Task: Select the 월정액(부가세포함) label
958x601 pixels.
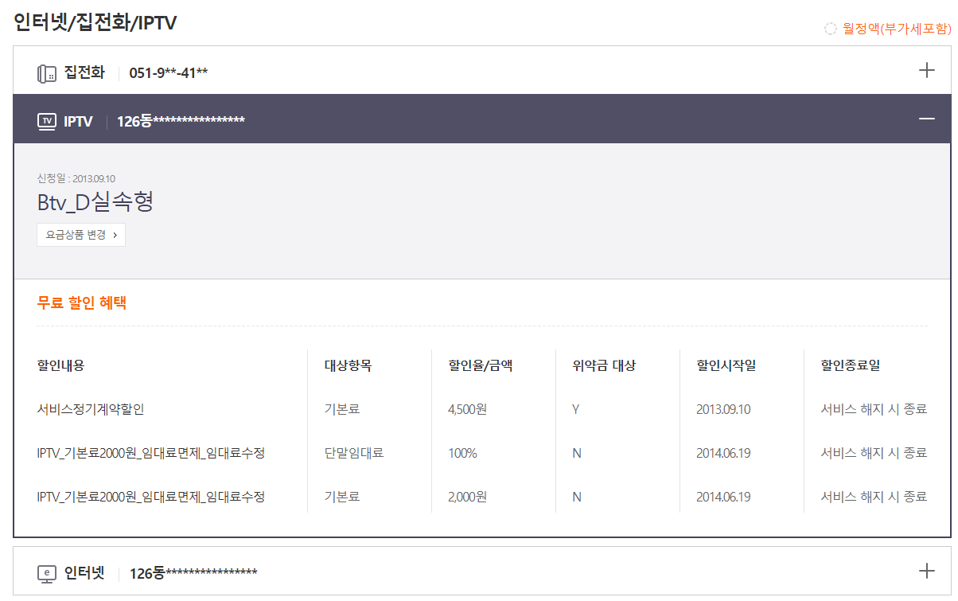Action: coord(897,29)
